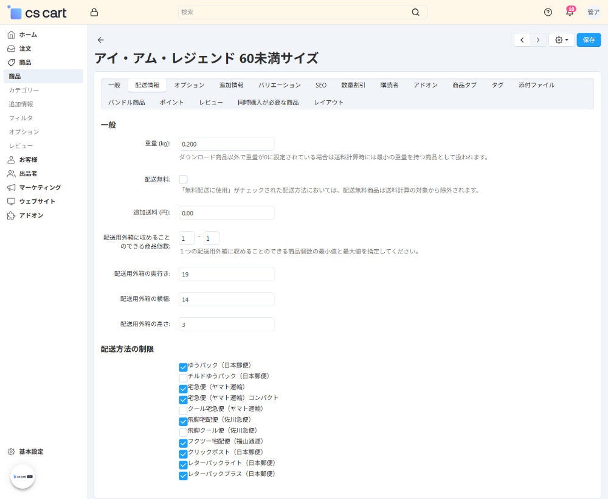Screen dimensions: 608x499
Task: Select highlighted 商品 submenu item
Action: click(43, 77)
